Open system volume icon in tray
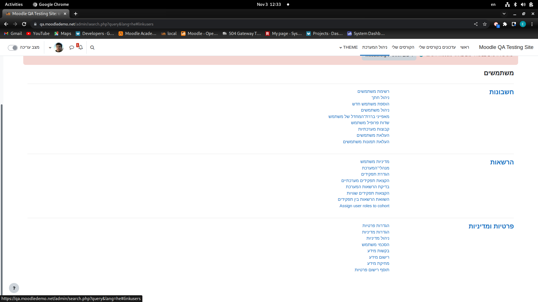 click(523, 4)
